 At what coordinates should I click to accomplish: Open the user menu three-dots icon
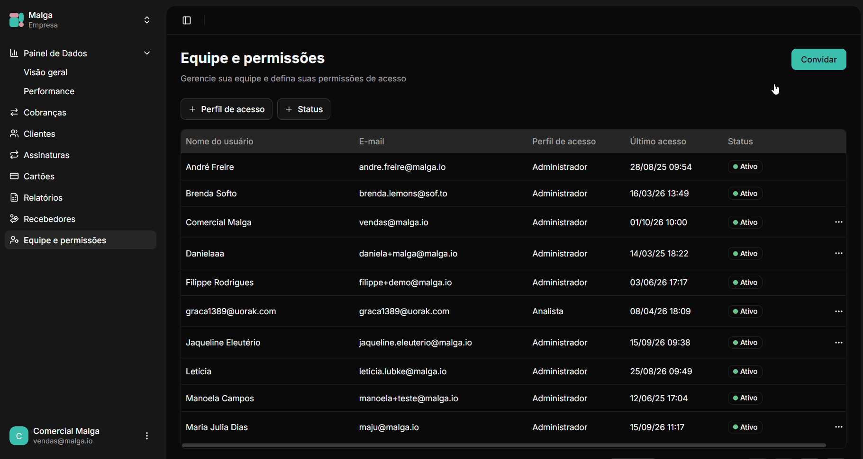pos(147,436)
